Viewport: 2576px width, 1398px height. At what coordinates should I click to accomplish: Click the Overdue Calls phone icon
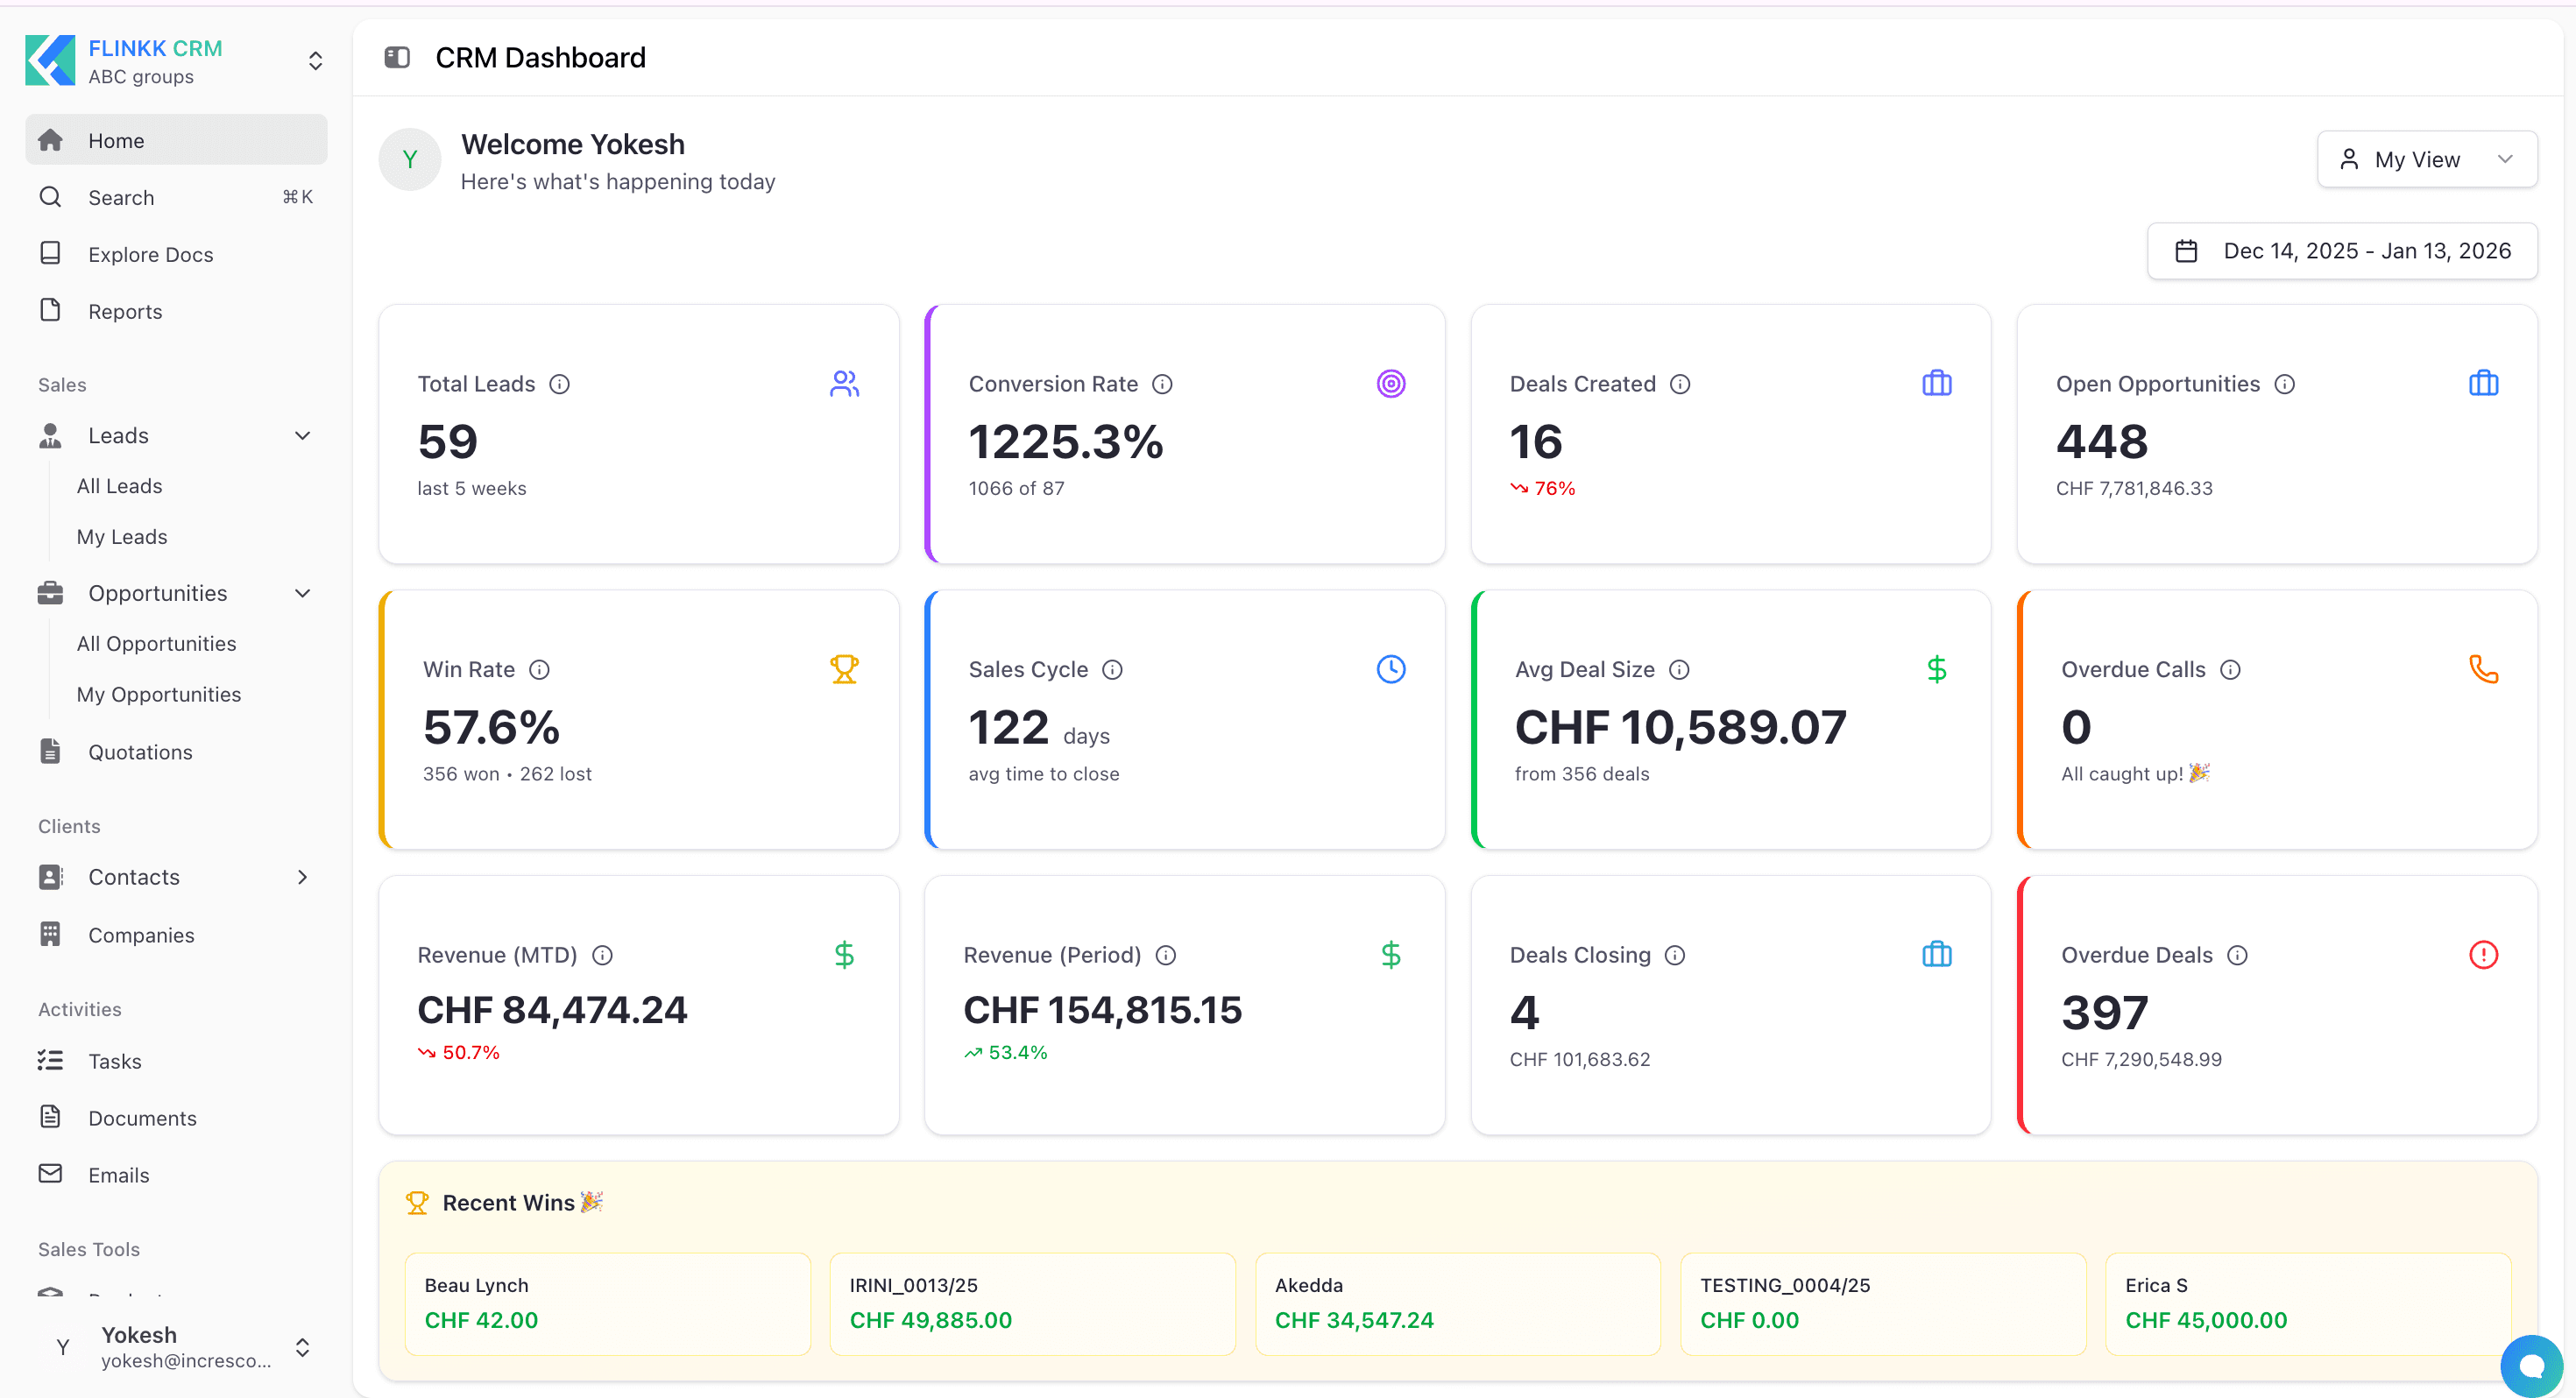tap(2483, 669)
